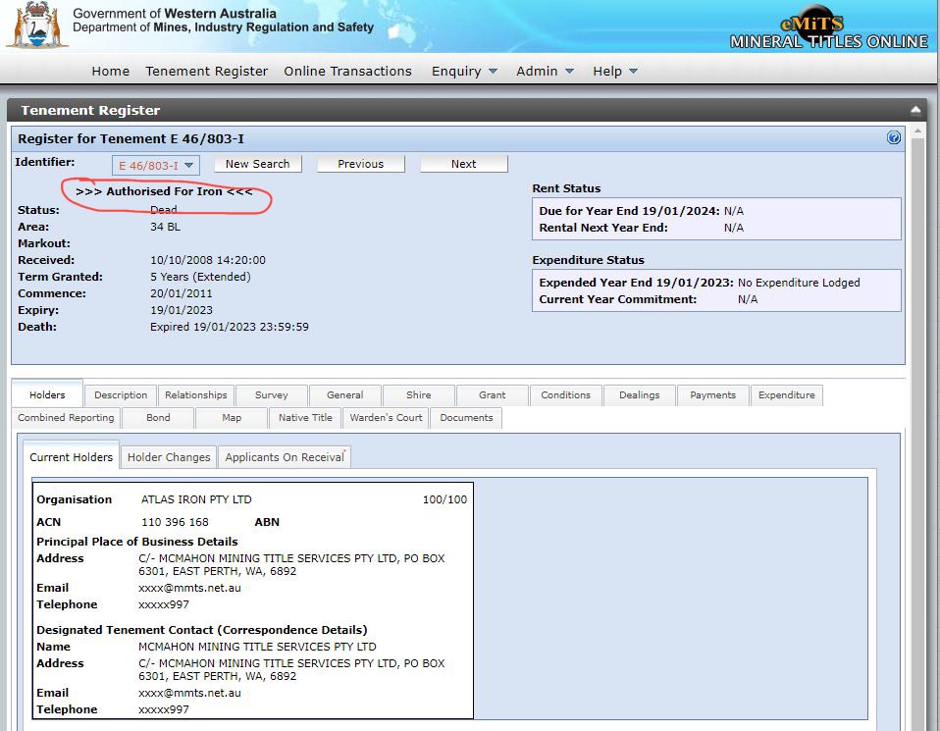
Task: Click the vertical scrollbar track
Action: pos(917,432)
